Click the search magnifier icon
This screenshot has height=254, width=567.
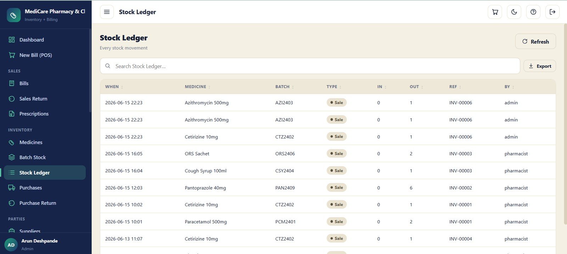108,66
